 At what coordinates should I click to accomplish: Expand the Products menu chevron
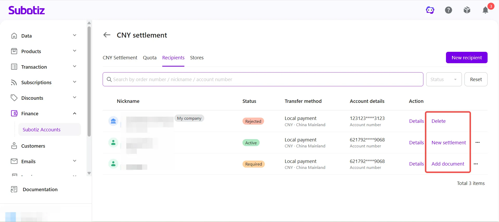[x=75, y=51]
